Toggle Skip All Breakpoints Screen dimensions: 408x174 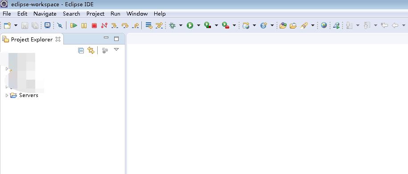click(60, 25)
